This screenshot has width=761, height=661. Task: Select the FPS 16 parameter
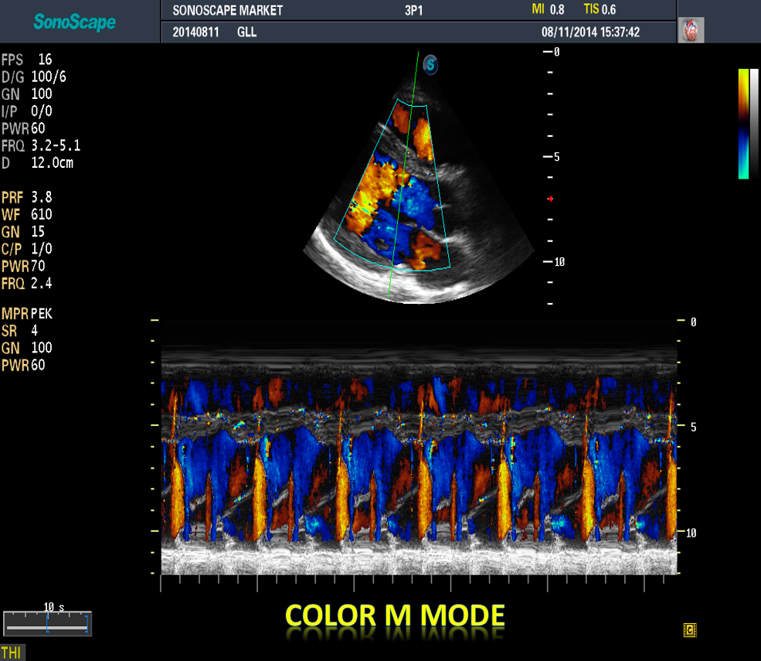coord(28,60)
